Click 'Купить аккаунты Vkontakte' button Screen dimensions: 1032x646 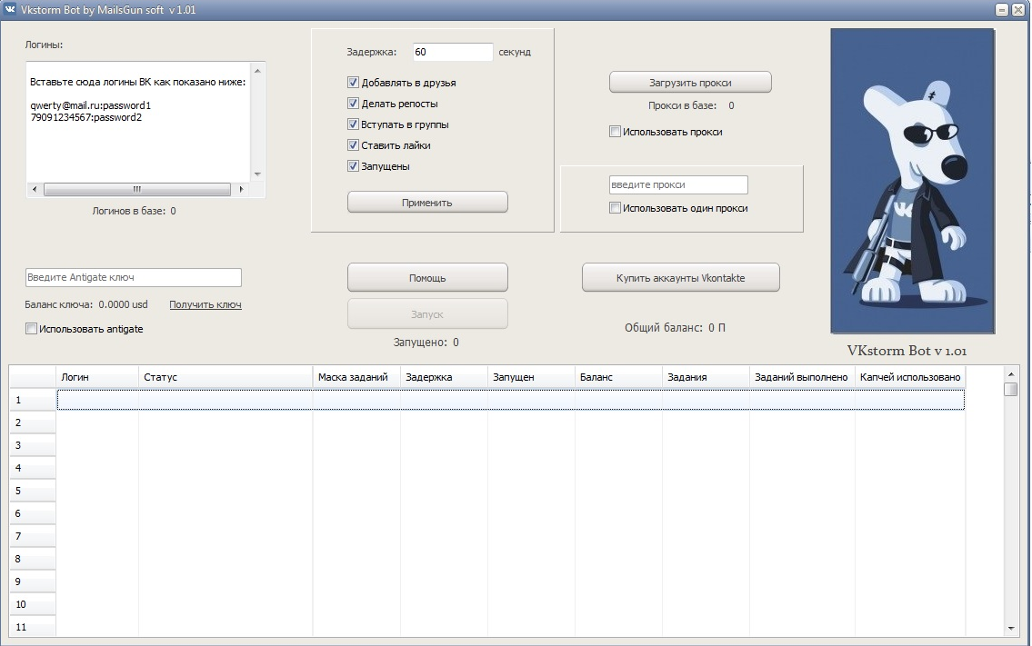click(x=680, y=278)
